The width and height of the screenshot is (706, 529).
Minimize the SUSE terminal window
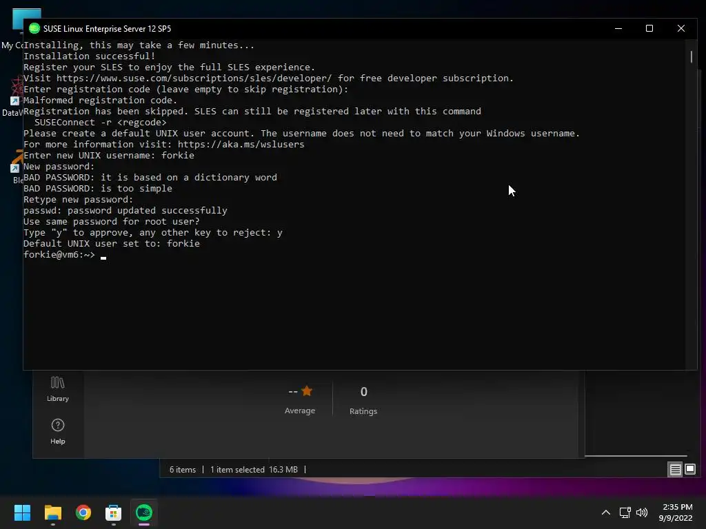618,28
